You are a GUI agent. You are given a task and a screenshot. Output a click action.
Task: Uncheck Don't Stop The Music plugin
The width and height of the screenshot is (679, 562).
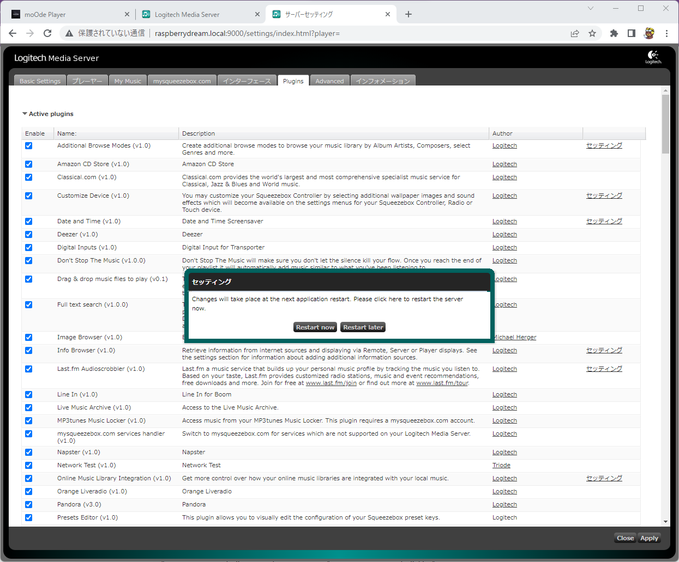28,260
